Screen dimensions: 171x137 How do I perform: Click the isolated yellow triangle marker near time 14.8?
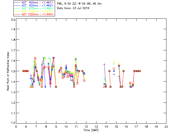click(x=114, y=62)
